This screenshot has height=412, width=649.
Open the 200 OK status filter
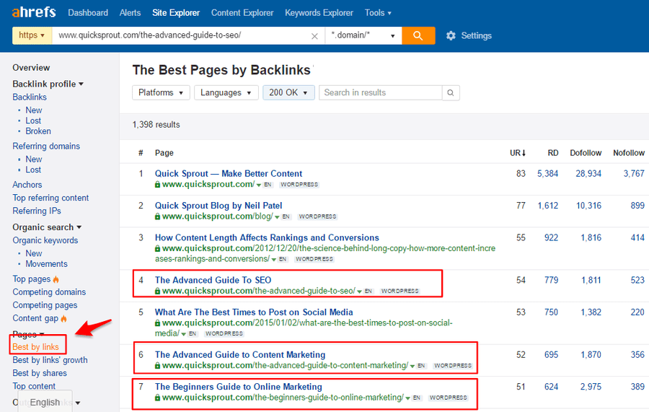click(288, 92)
